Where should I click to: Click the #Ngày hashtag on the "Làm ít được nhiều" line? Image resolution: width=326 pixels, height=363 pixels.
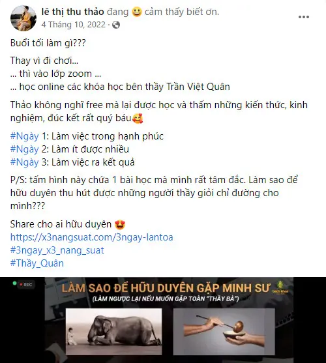point(25,149)
